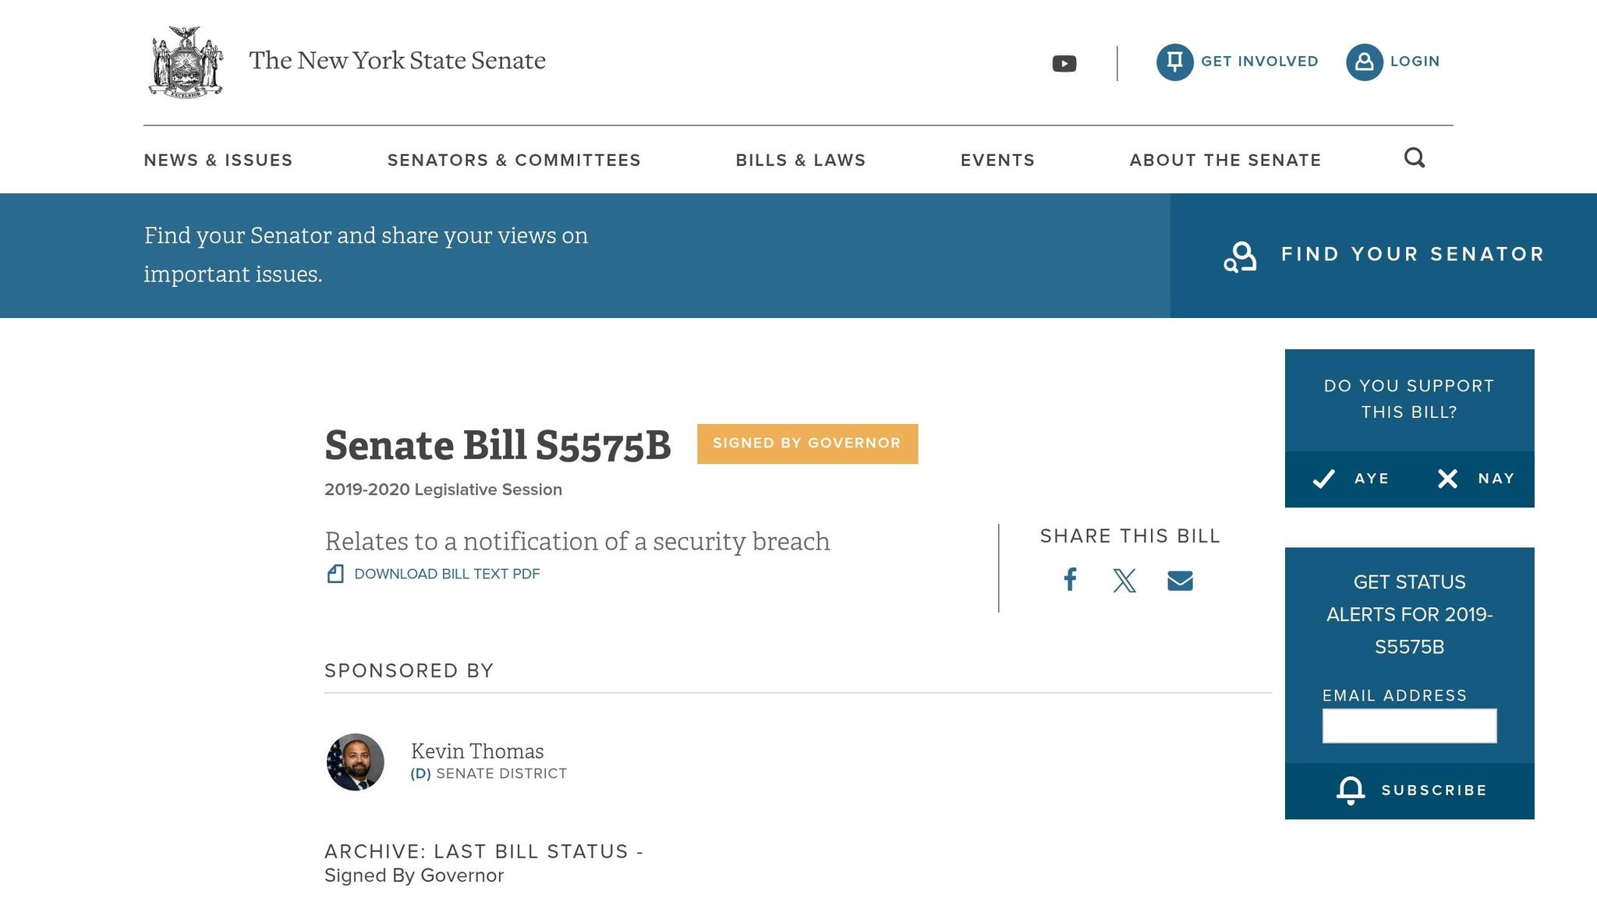Vote Nay on this bill
The image size is (1597, 898).
point(1475,479)
